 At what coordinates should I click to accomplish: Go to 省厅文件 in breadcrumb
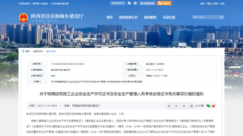pyautogui.click(x=51, y=51)
